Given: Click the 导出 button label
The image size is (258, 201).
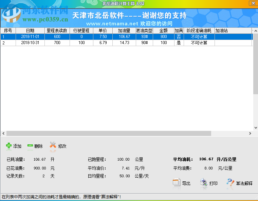Looking at the screenshot, I should click(x=186, y=183).
